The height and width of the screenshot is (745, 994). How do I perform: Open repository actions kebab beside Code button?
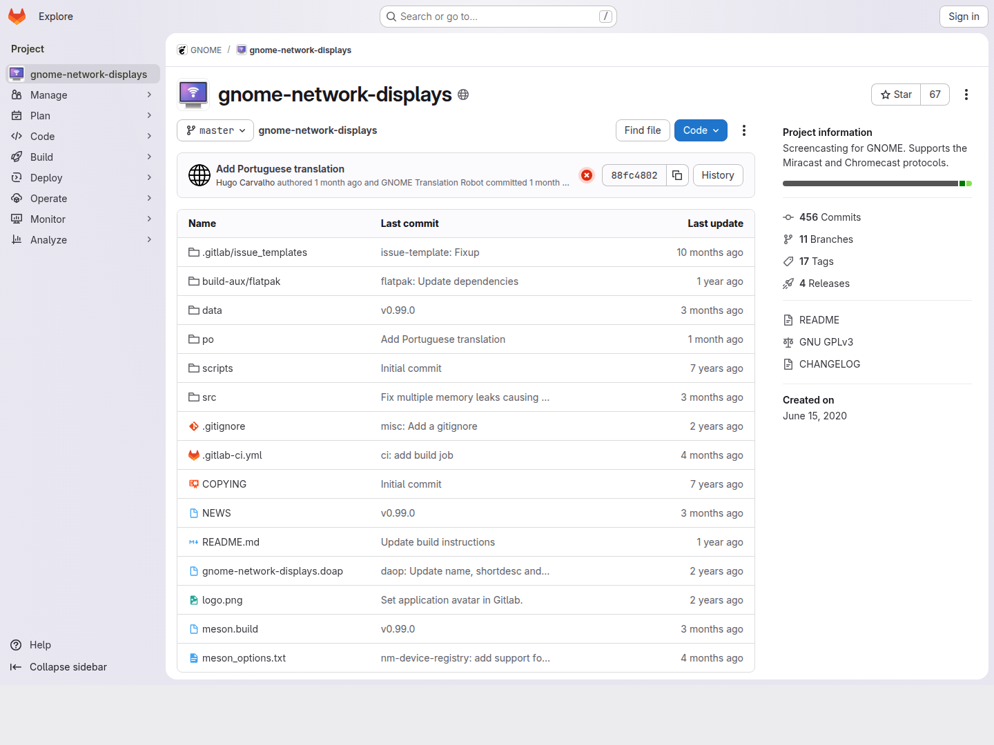point(744,130)
